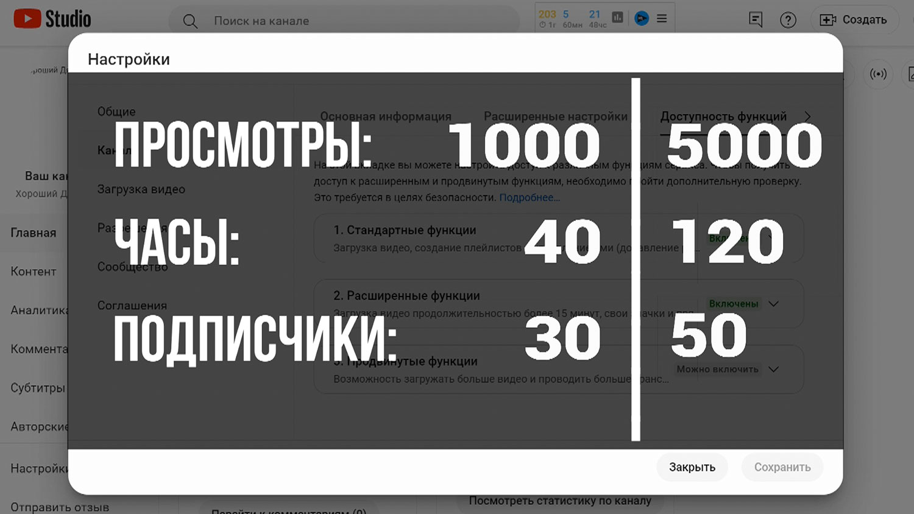Click the Сохранить button
The height and width of the screenshot is (514, 914).
point(782,467)
